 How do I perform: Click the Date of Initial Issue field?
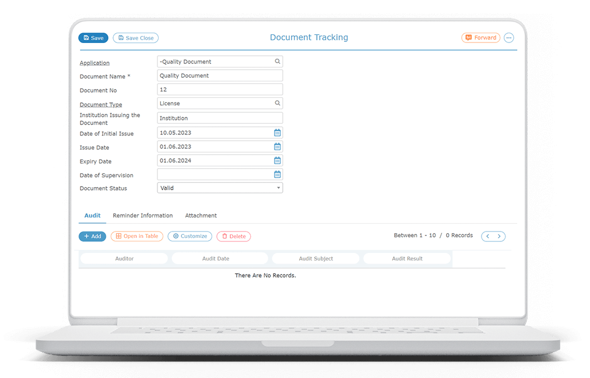click(x=220, y=133)
